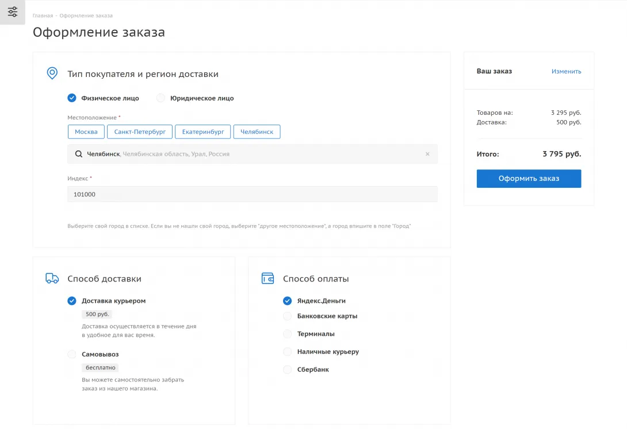This screenshot has height=429, width=627.
Task: Click the 500 руб. courier price tag
Action: click(97, 314)
